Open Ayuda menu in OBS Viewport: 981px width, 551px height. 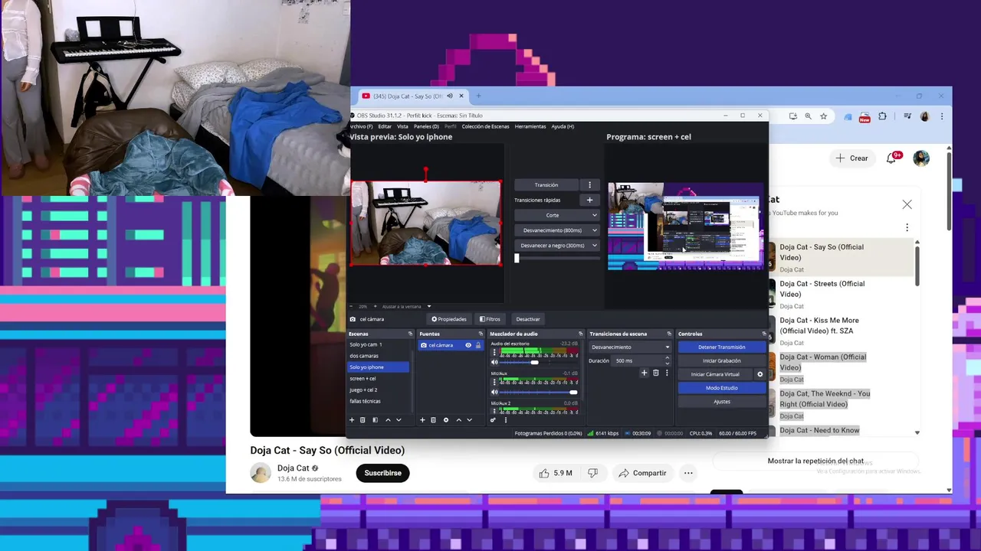tap(563, 126)
